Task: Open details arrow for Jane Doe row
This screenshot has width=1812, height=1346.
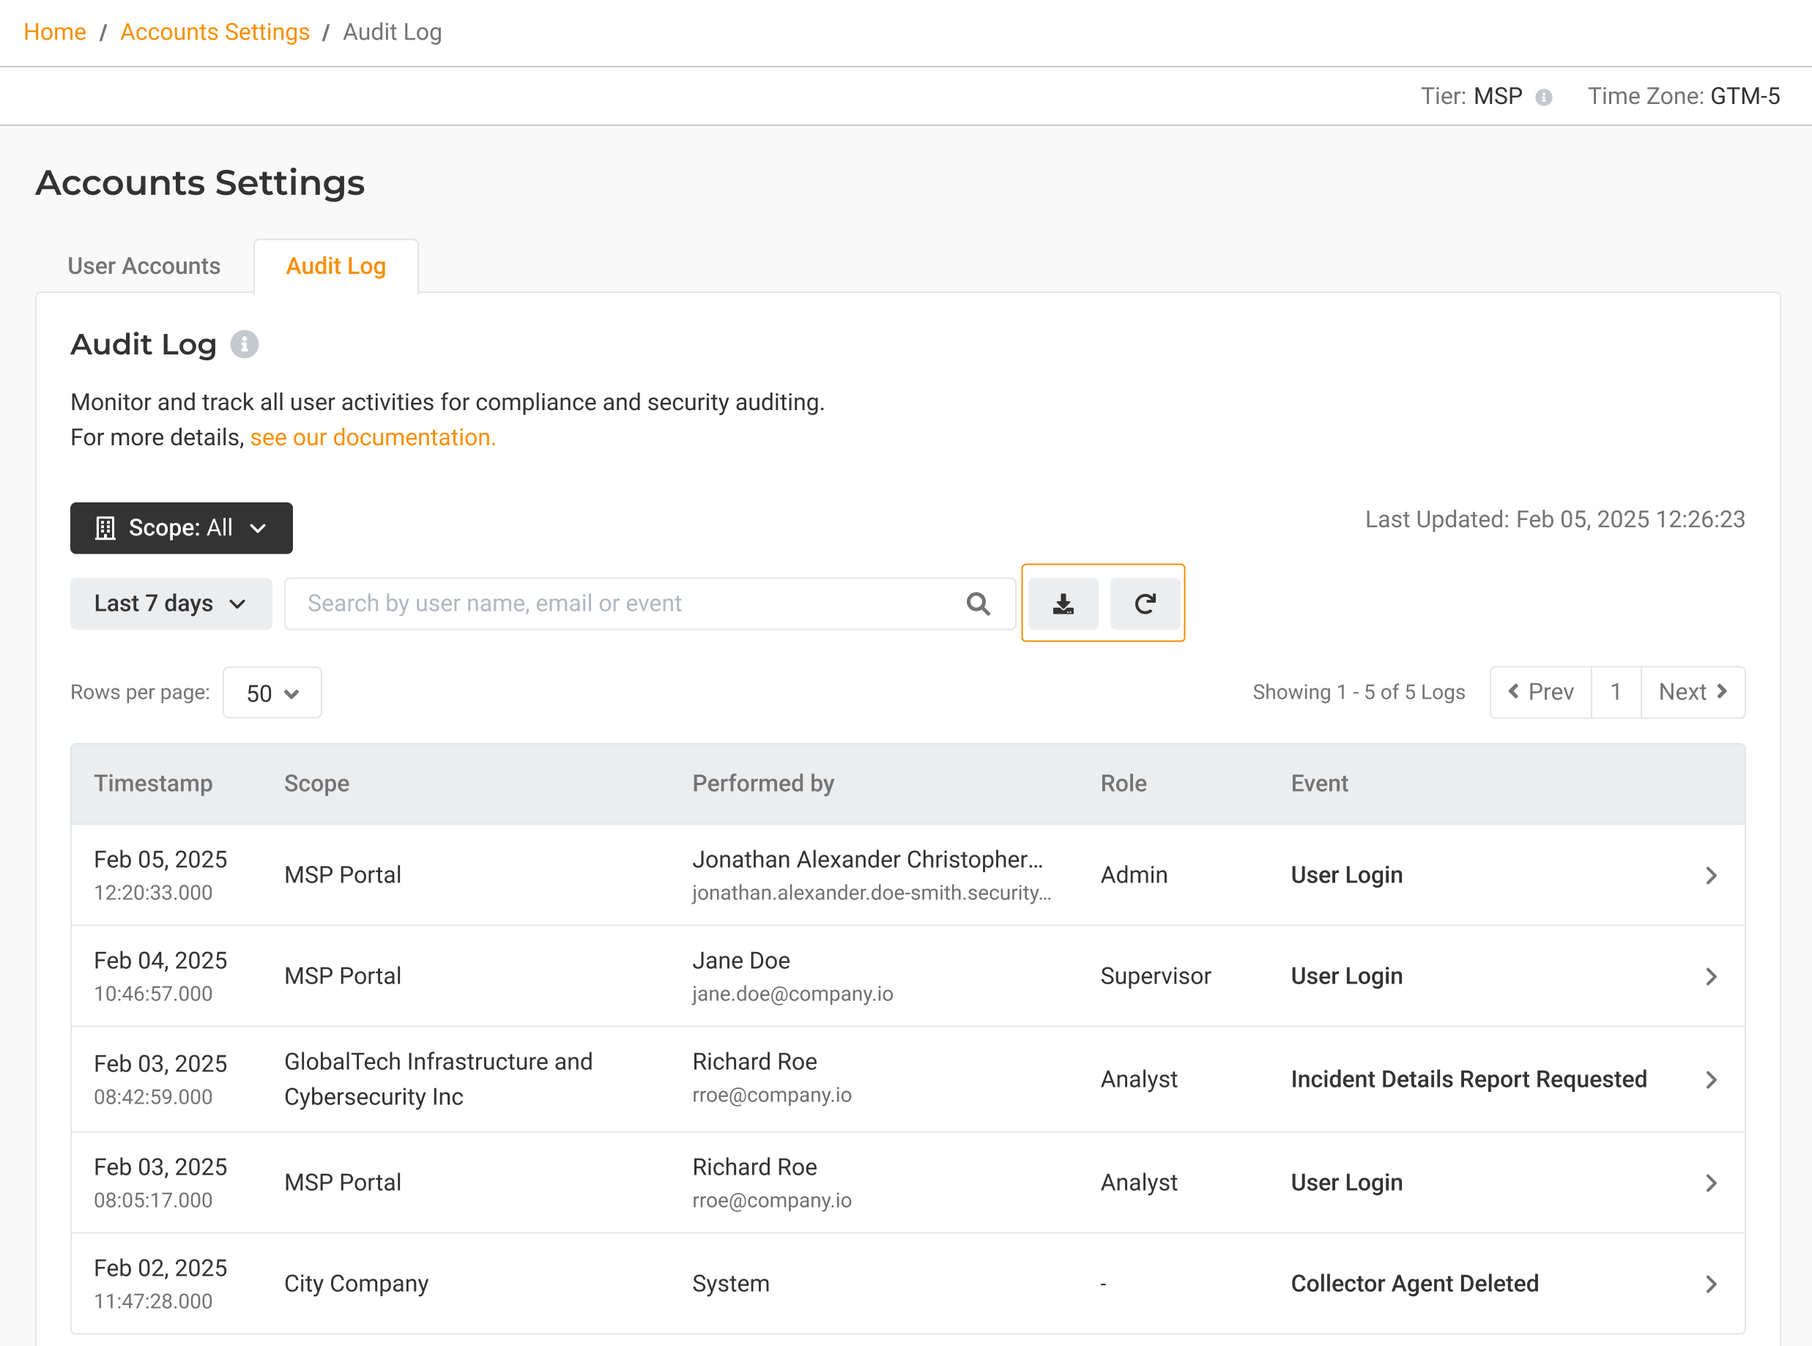Action: [x=1711, y=976]
